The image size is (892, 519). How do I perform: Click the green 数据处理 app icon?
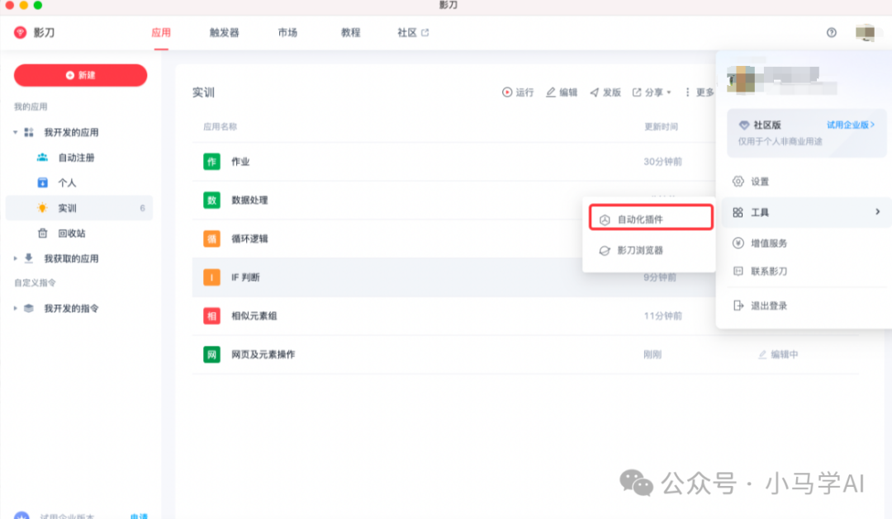[211, 201]
